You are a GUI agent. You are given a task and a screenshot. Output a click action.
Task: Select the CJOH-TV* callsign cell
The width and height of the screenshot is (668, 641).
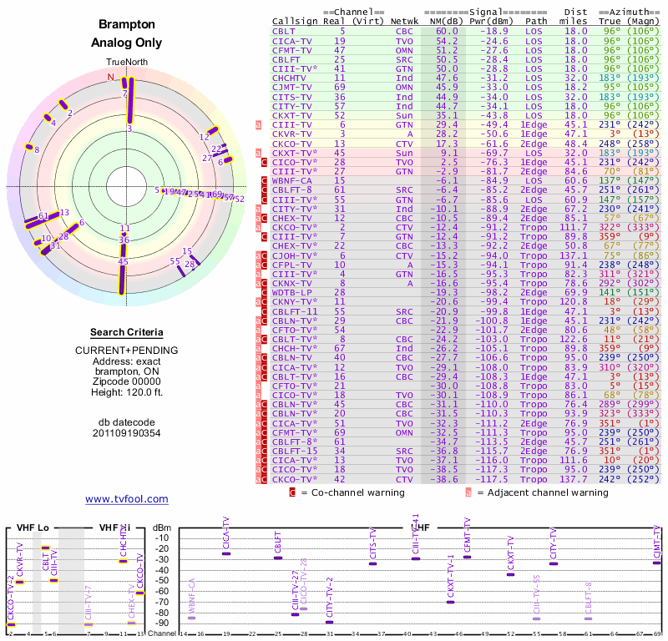[x=295, y=255]
